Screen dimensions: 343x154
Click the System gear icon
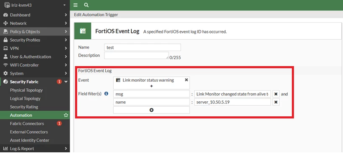point(6,73)
